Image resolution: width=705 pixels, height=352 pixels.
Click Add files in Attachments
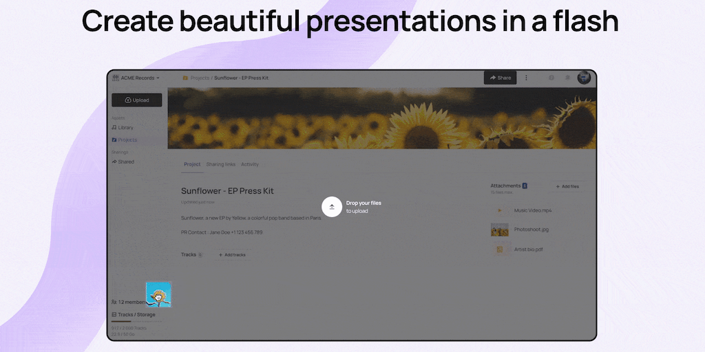(x=567, y=186)
